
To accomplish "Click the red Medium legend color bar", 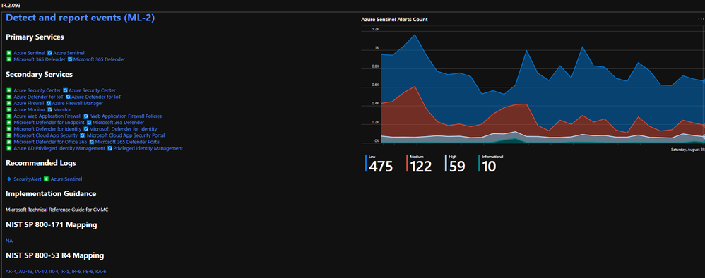I will (x=408, y=164).
